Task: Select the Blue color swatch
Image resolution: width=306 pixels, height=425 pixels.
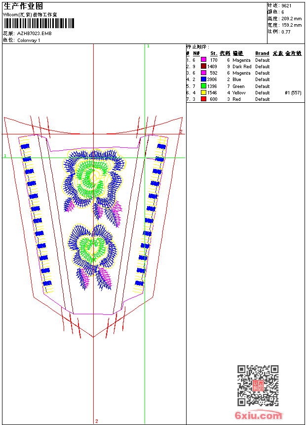Action: point(203,79)
